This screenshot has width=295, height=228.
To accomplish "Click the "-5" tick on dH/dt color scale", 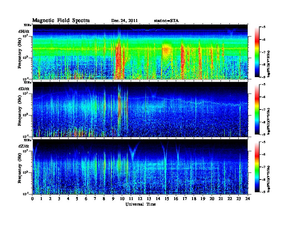I will [x=264, y=27].
